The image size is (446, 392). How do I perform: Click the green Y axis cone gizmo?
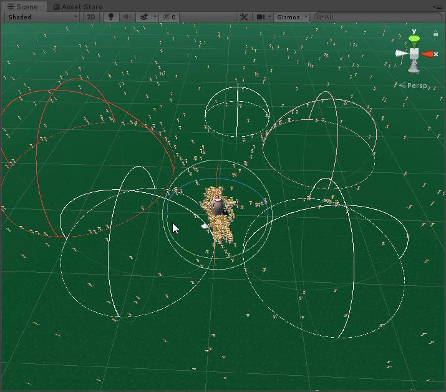pos(414,41)
